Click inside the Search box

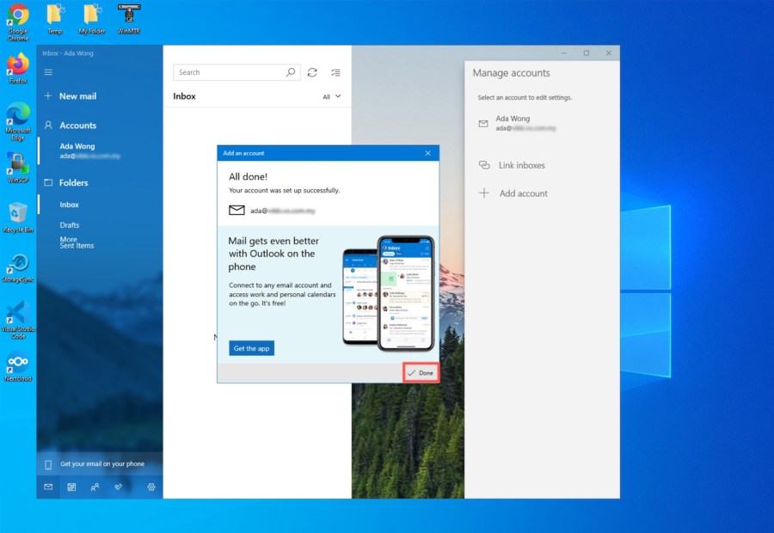(228, 73)
